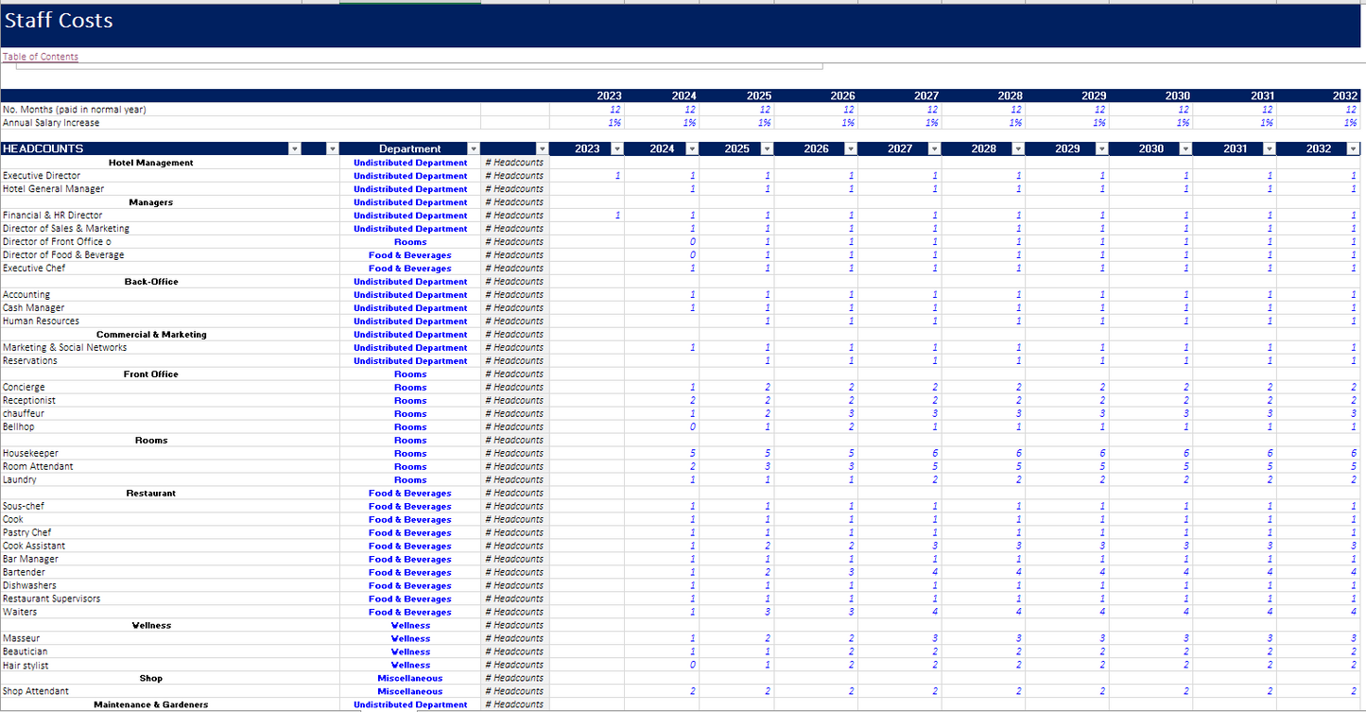Click the Annual Salary Increase label cell

51,123
